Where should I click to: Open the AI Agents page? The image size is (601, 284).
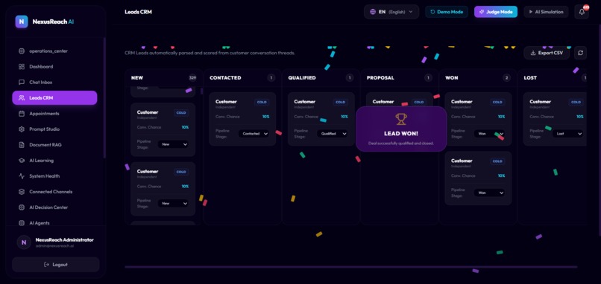point(54,223)
